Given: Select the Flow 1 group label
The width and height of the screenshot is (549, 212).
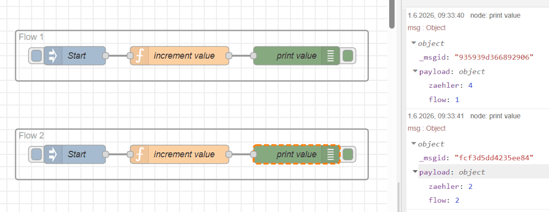Looking at the screenshot, I should [31, 37].
